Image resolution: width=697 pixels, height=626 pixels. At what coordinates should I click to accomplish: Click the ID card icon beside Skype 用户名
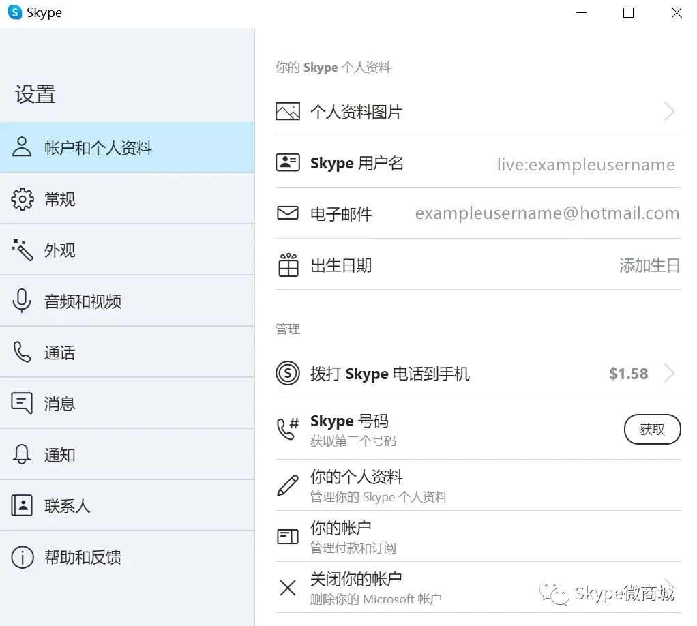click(x=288, y=163)
